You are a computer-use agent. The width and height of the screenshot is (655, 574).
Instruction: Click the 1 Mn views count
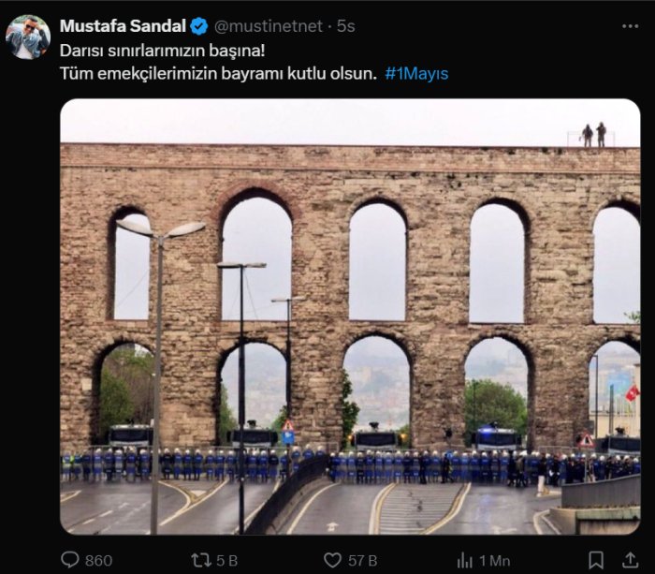click(x=494, y=560)
